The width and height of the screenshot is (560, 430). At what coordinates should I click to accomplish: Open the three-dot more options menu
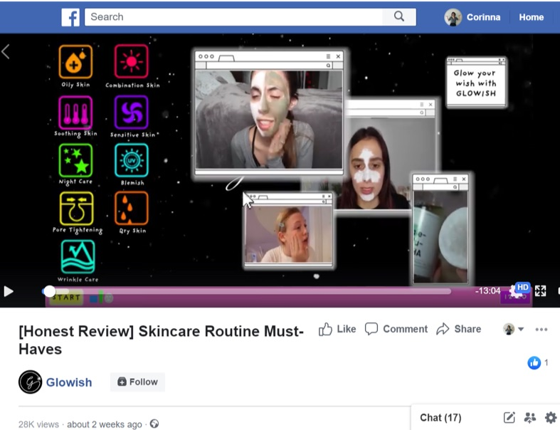pyautogui.click(x=541, y=329)
